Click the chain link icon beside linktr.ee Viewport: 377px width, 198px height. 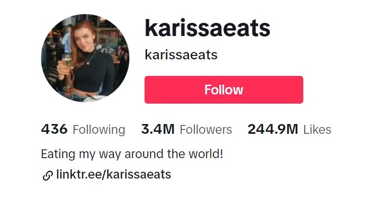(47, 175)
